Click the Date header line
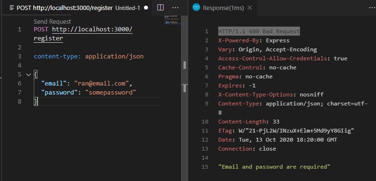Screen dimensions: 376x181 pos(278,140)
